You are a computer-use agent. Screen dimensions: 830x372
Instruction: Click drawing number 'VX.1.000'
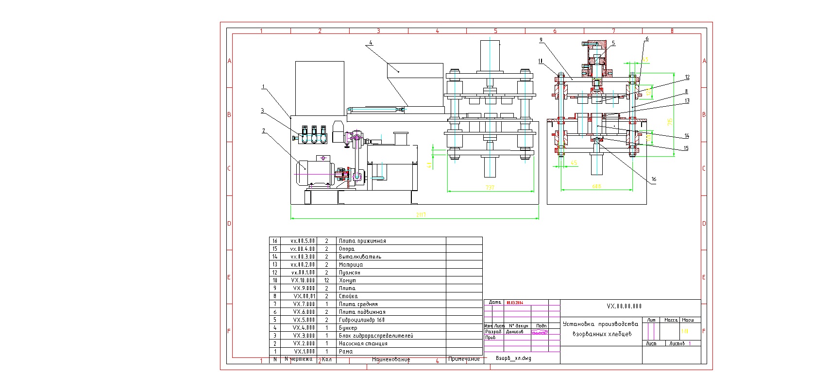[305, 351]
